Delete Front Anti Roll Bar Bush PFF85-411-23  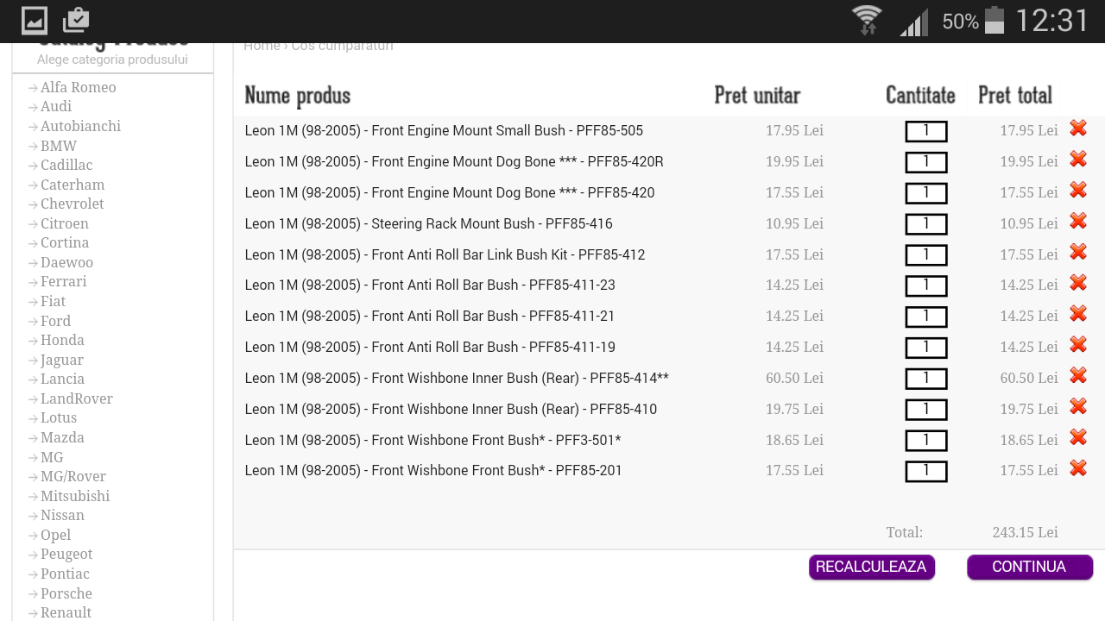pyautogui.click(x=1077, y=283)
